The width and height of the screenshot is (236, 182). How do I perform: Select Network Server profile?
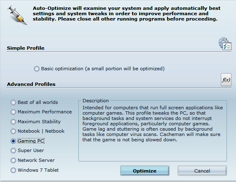click(x=13, y=160)
